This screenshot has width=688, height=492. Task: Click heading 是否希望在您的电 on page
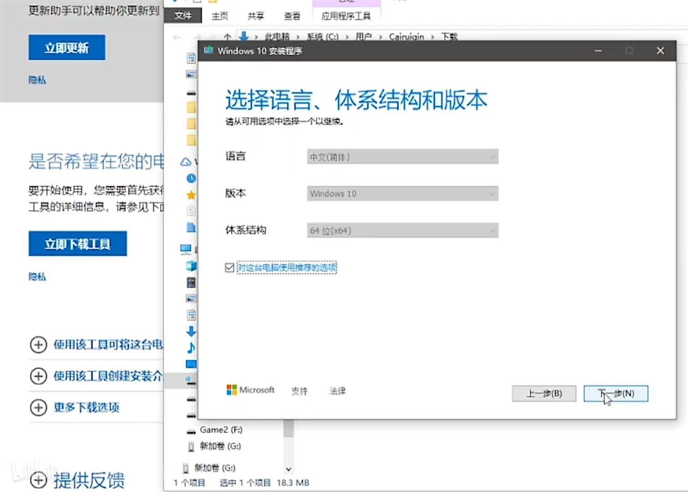[96, 161]
